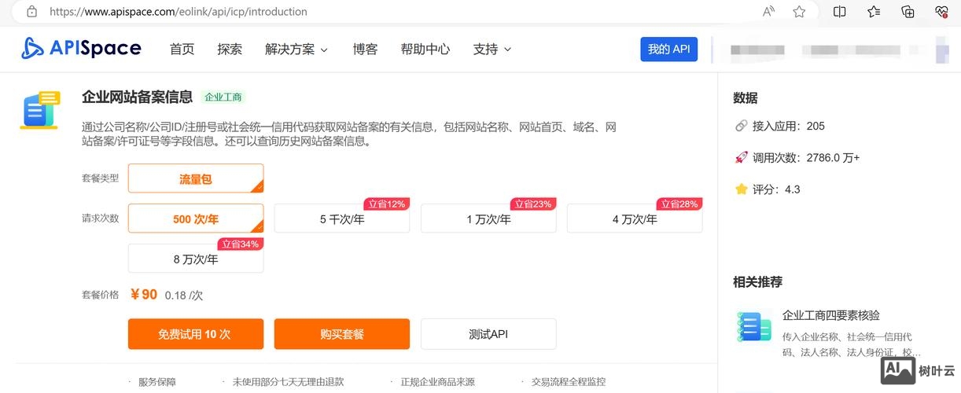This screenshot has height=393, width=961.
Task: Open browser essentials heart icon
Action: tap(941, 12)
